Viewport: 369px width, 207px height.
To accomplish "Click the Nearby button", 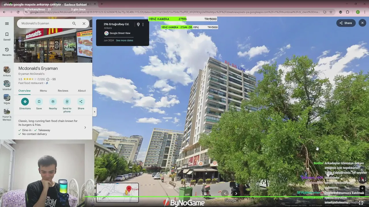I will point(53,104).
